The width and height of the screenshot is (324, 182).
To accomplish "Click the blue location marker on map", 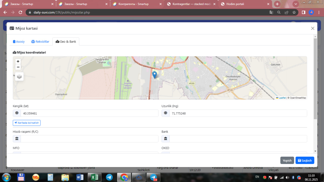I will (x=154, y=75).
